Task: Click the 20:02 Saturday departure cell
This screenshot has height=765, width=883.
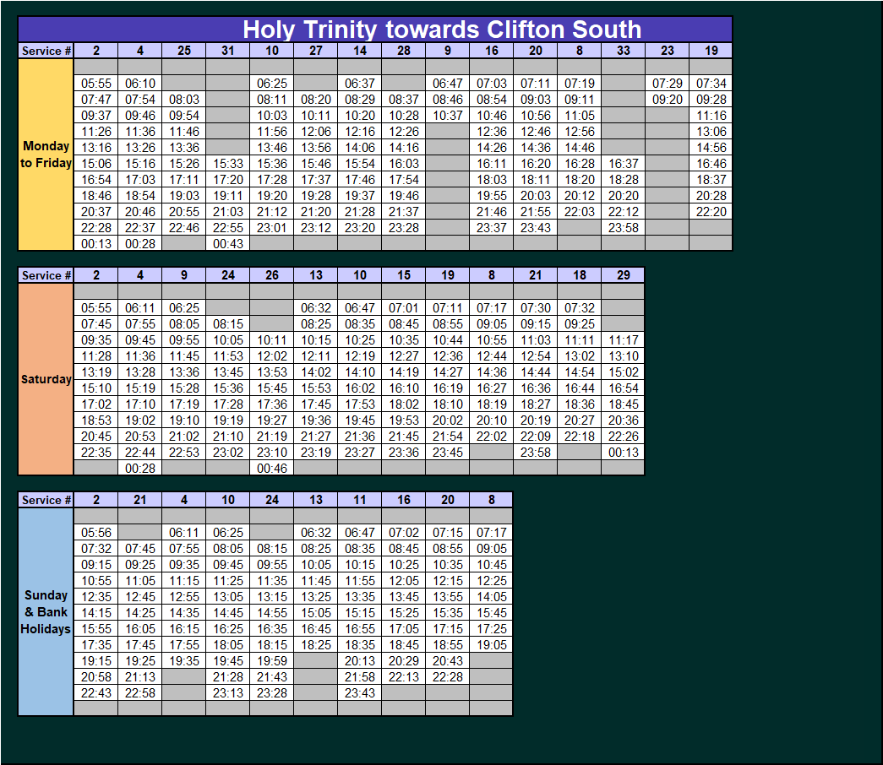Action: pos(448,420)
